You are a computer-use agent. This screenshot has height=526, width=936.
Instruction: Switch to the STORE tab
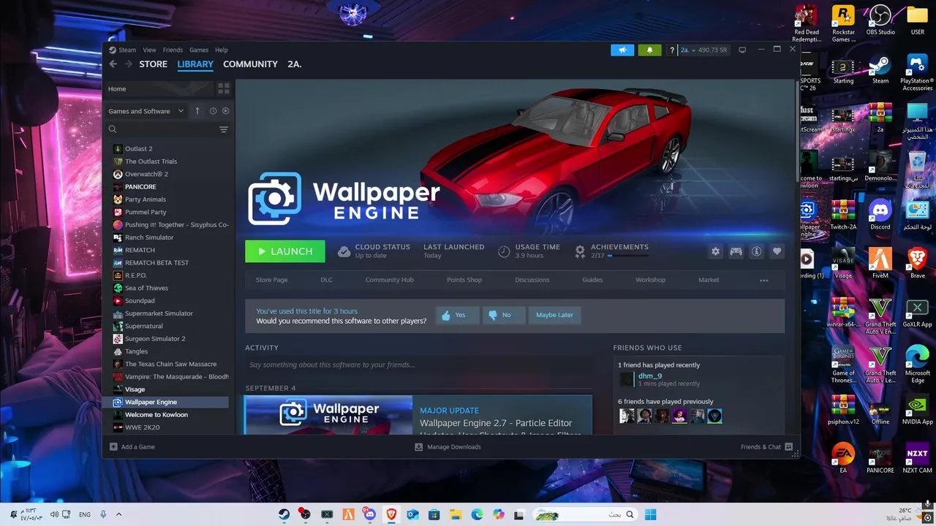tap(154, 64)
